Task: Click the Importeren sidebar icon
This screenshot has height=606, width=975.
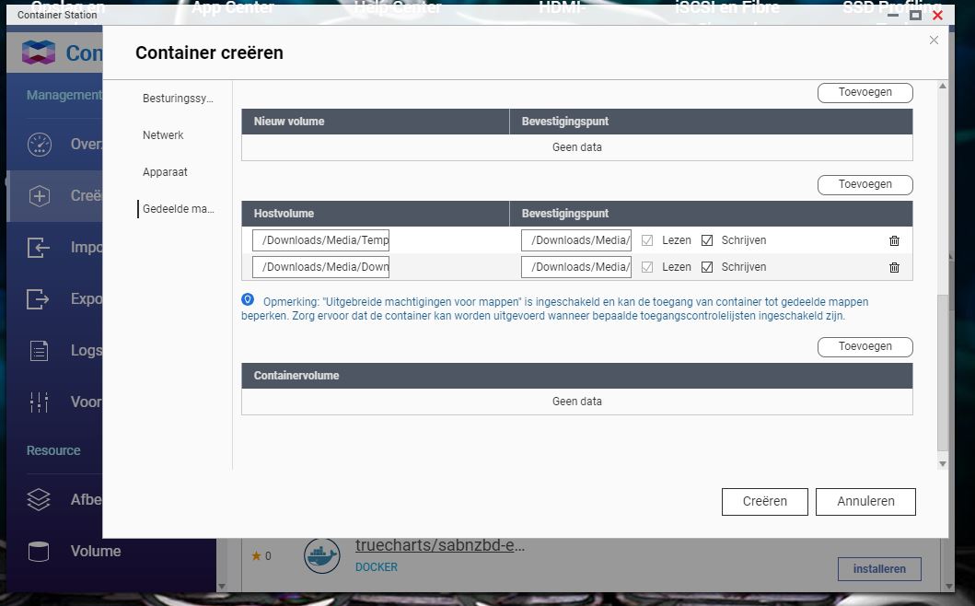Action: pos(37,247)
